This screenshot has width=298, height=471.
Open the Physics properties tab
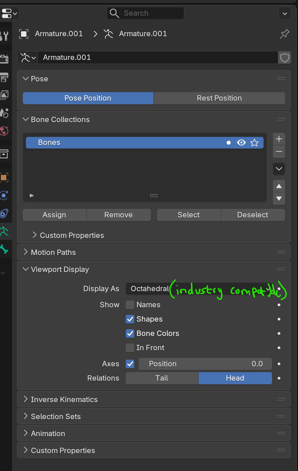(x=4, y=195)
